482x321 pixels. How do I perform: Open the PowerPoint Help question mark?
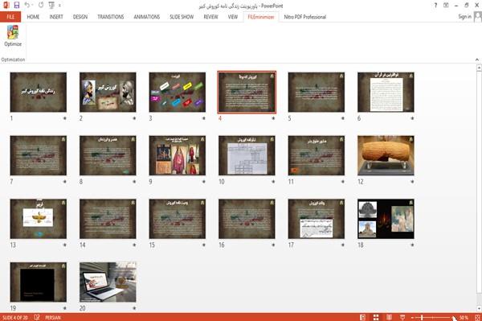(x=435, y=6)
